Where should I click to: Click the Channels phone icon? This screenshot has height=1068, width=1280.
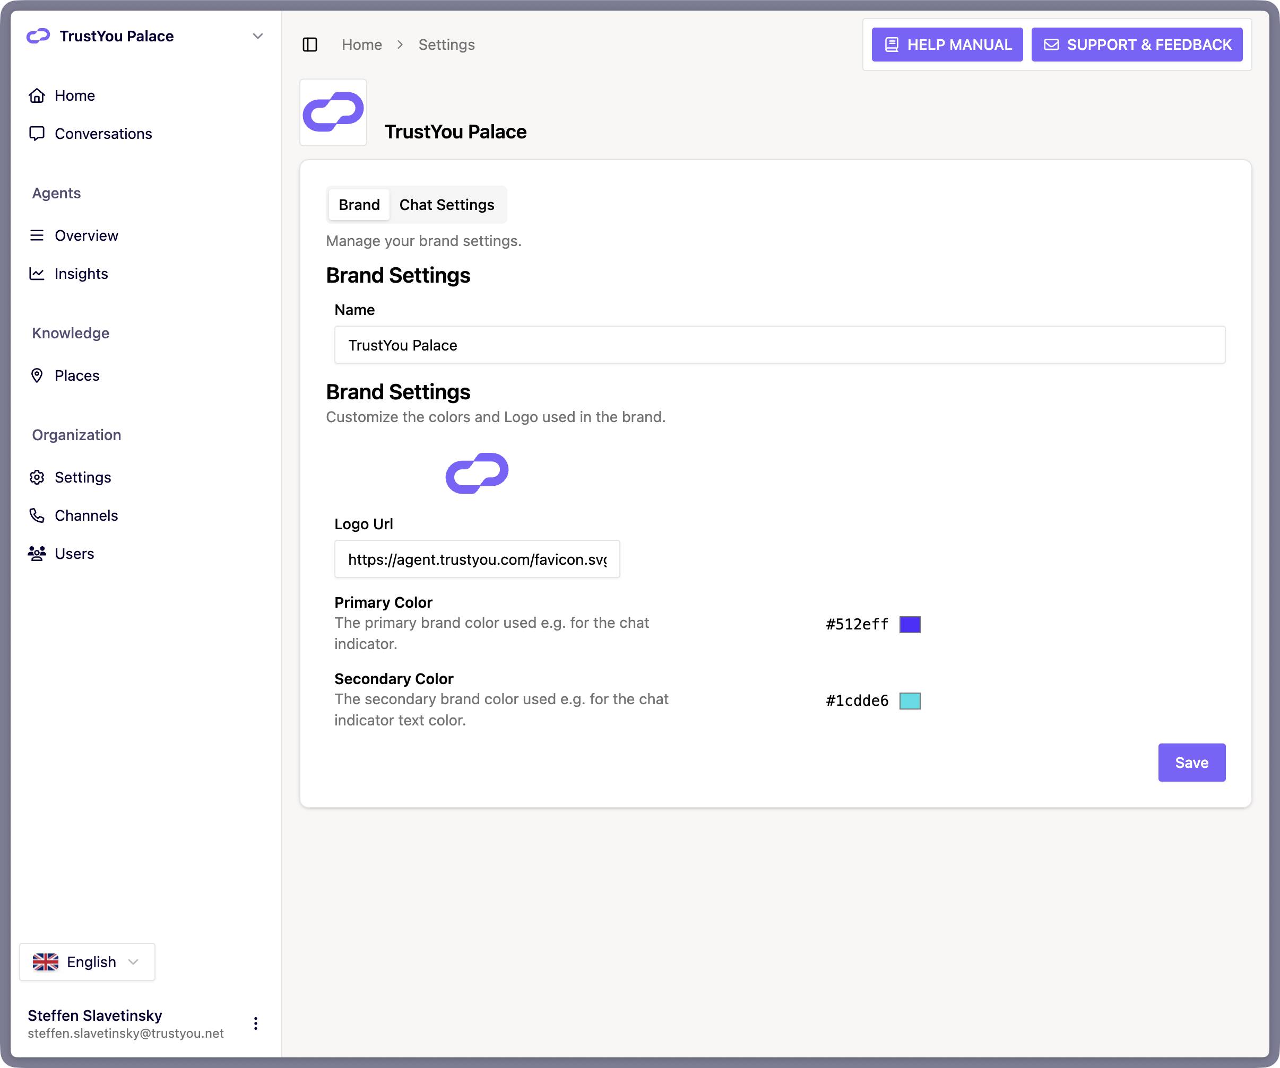[x=37, y=515]
